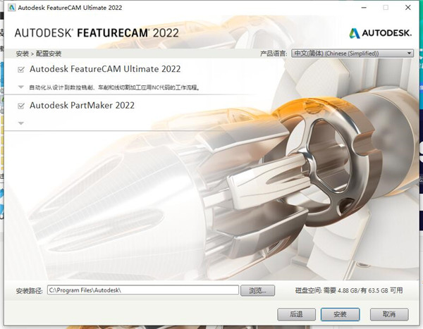Click the 浏览... browse button
This screenshot has width=423, height=329.
point(257,290)
